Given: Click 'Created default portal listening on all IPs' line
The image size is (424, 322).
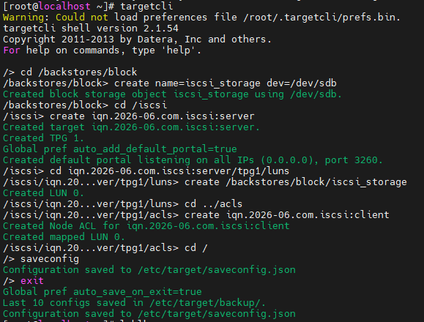Looking at the screenshot, I should click(x=193, y=160).
